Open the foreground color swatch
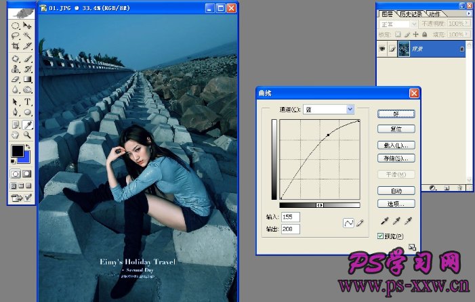The image size is (475, 302). 17,151
